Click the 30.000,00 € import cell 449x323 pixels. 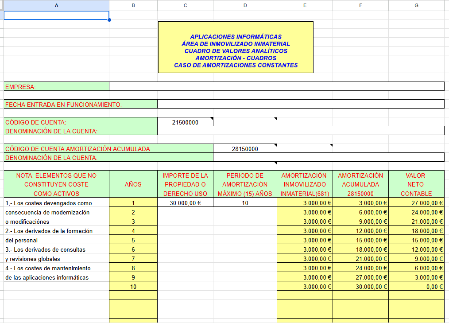coord(185,203)
